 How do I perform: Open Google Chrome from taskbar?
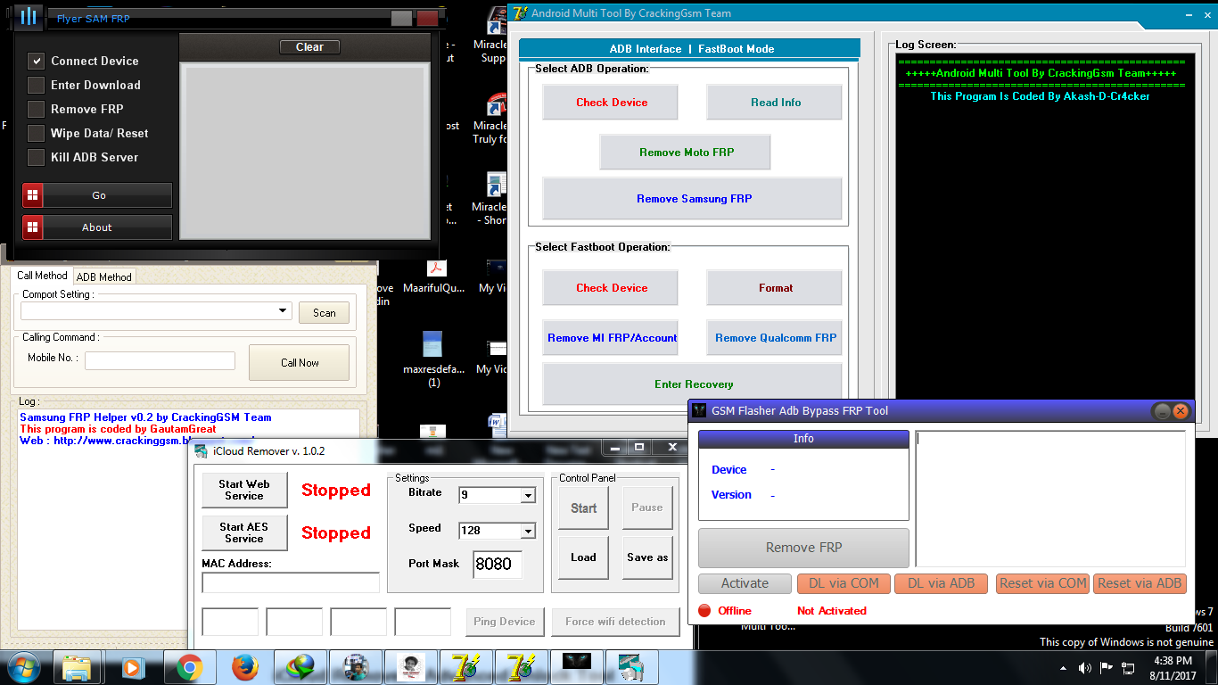tap(188, 667)
